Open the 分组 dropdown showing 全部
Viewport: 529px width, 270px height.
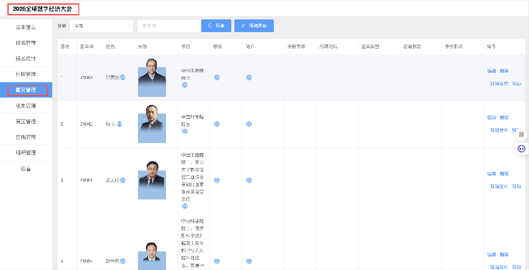coord(102,25)
